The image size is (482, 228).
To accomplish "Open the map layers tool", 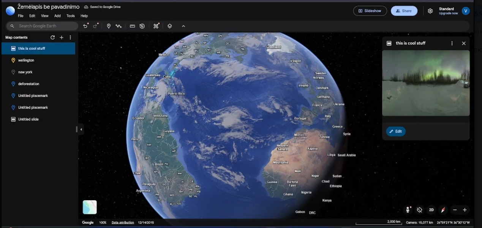I will tap(170, 26).
